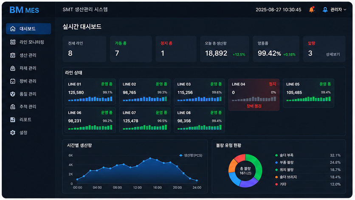Click the SMT 생산관리 시스템 header title
Viewport: 355px width, 200px height.
[85, 9]
